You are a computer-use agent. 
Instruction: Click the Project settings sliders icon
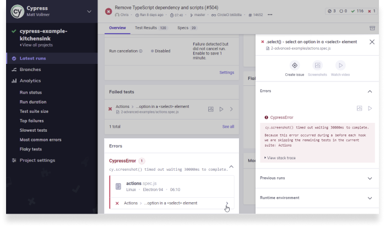(14, 160)
